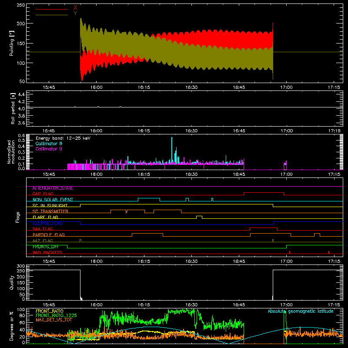Screen dimensions: 348x348
Task: Click the GAP_FLAG raised step after 16:45
Action: pyautogui.click(x=264, y=193)
